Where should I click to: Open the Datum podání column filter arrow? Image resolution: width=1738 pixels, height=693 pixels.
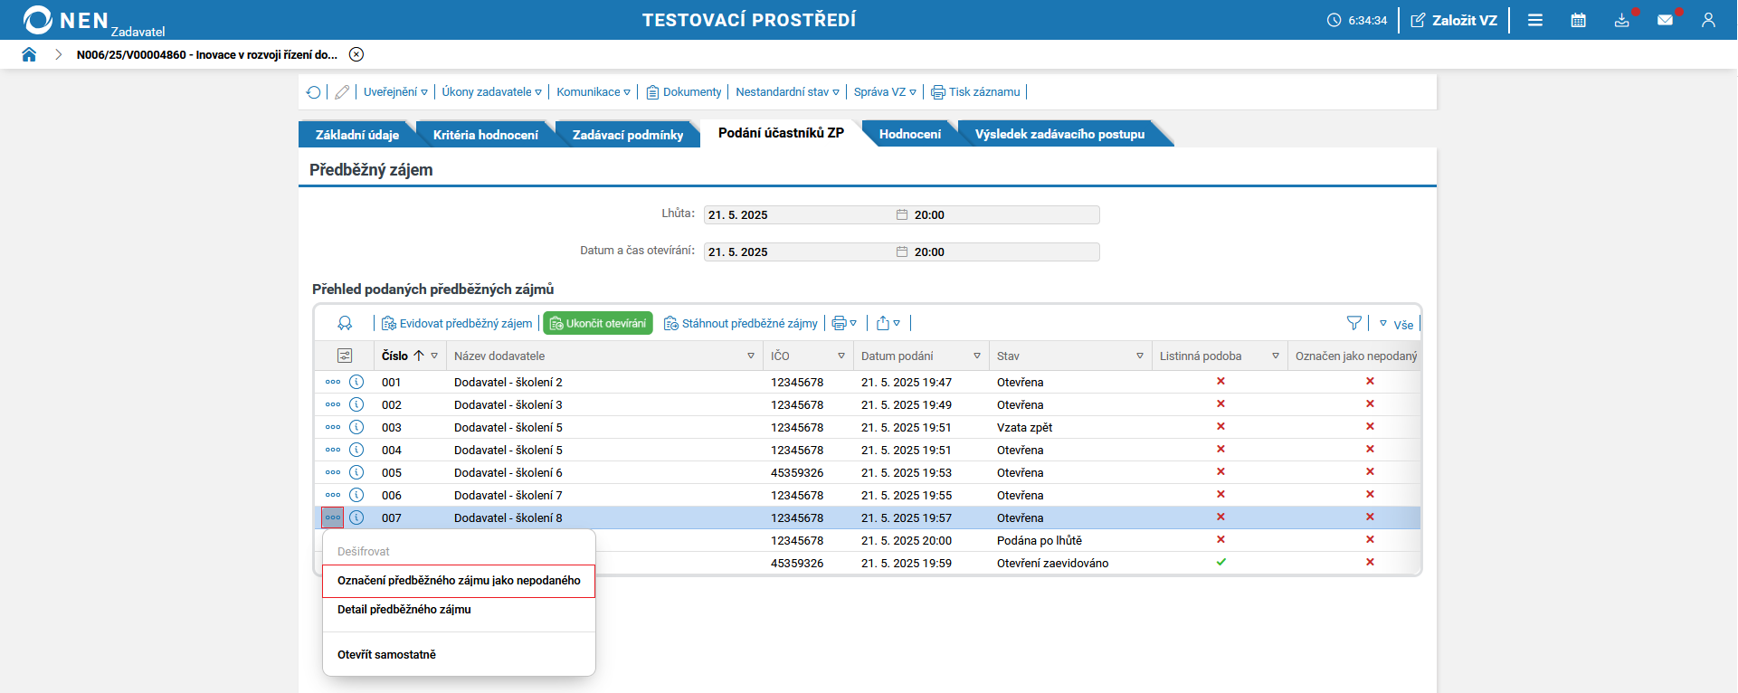coord(977,356)
